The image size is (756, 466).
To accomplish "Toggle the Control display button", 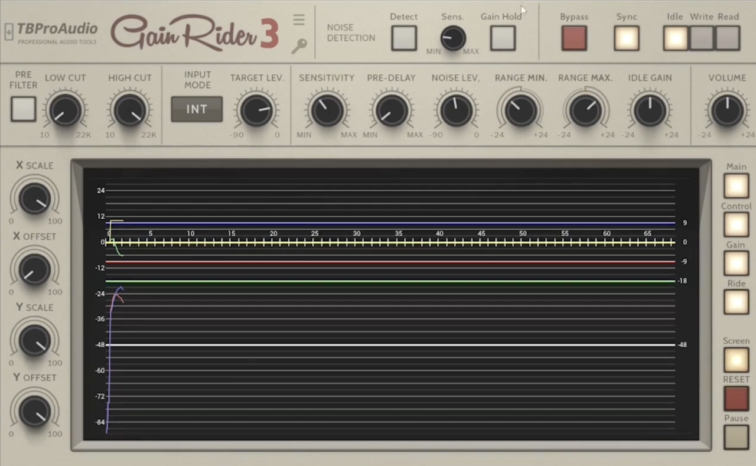I will coord(736,225).
